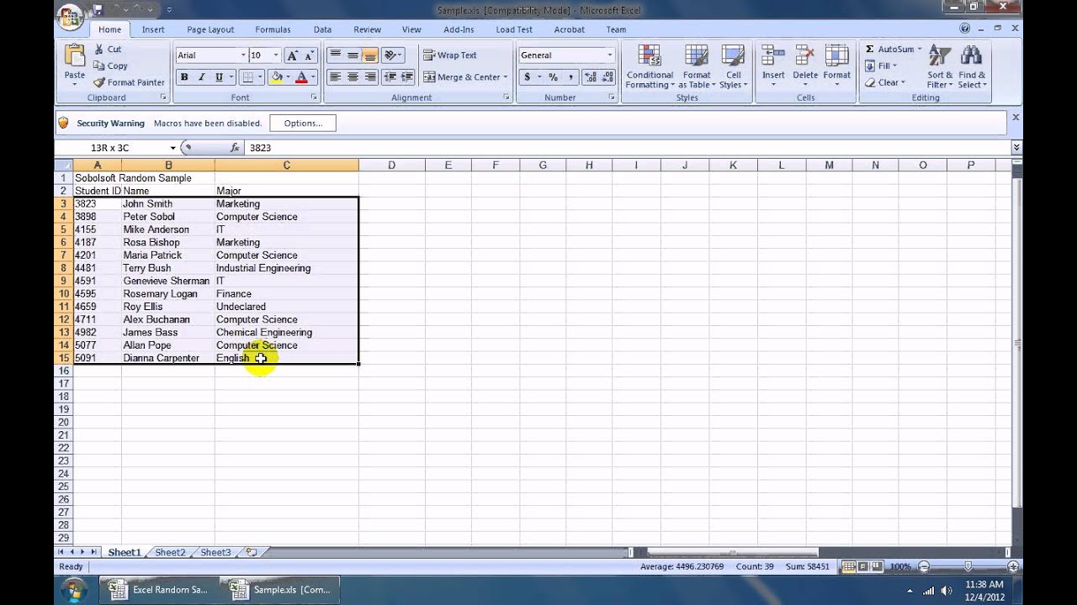This screenshot has height=605, width=1077.
Task: Switch to Sheet2 worksheet tab
Action: pyautogui.click(x=169, y=552)
